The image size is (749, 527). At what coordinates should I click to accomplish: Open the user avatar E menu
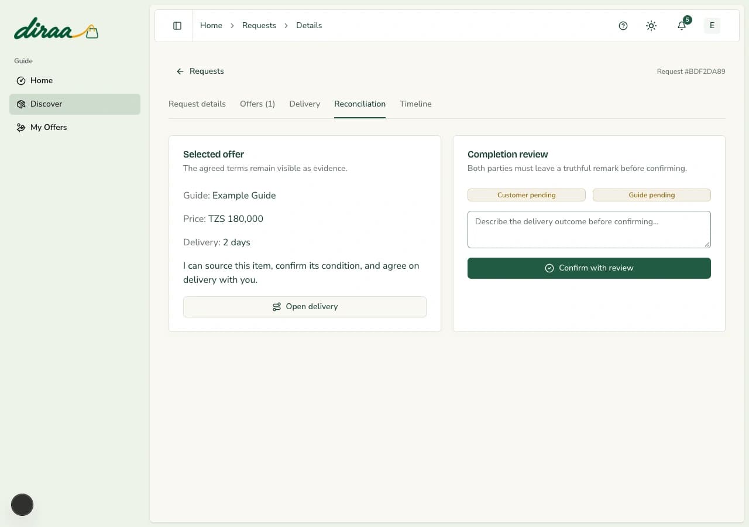712,26
